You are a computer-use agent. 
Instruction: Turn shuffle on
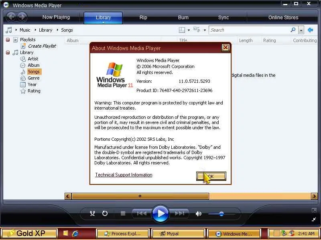click(93, 214)
